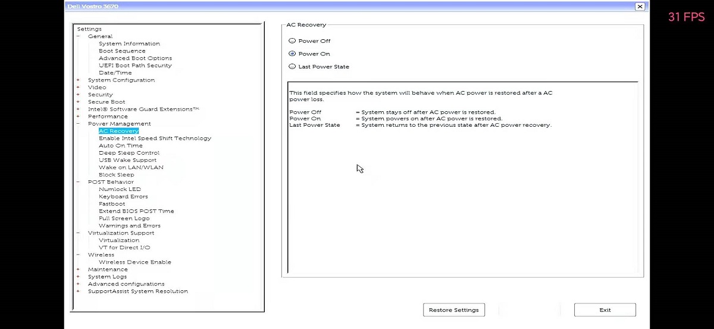Image resolution: width=714 pixels, height=329 pixels.
Task: Open Enable Intel Speed Shift Technology
Action: coord(155,139)
